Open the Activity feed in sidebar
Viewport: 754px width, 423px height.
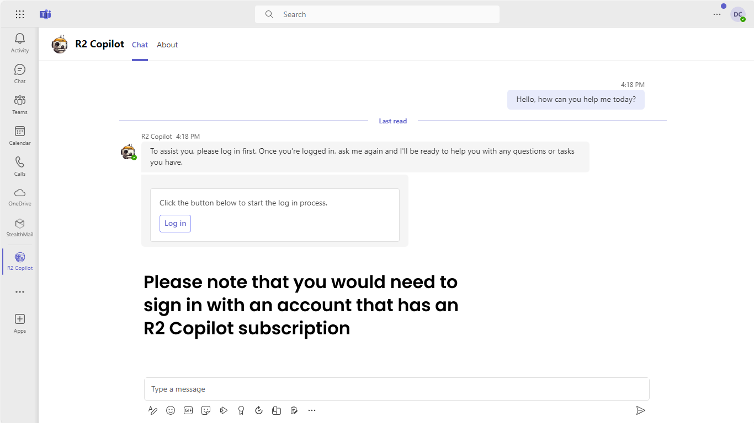coord(19,42)
